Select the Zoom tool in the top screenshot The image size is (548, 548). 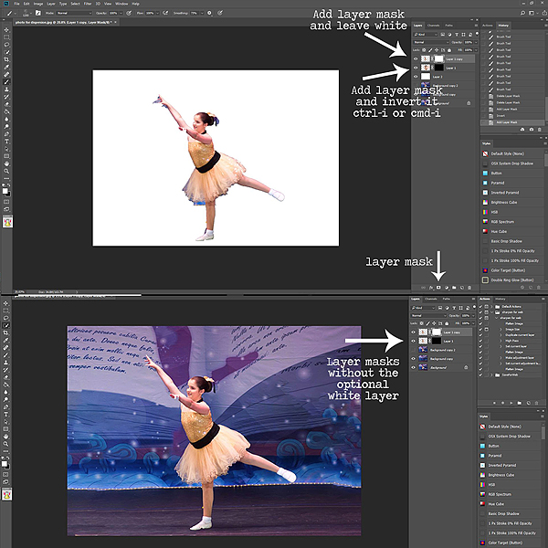(x=6, y=171)
